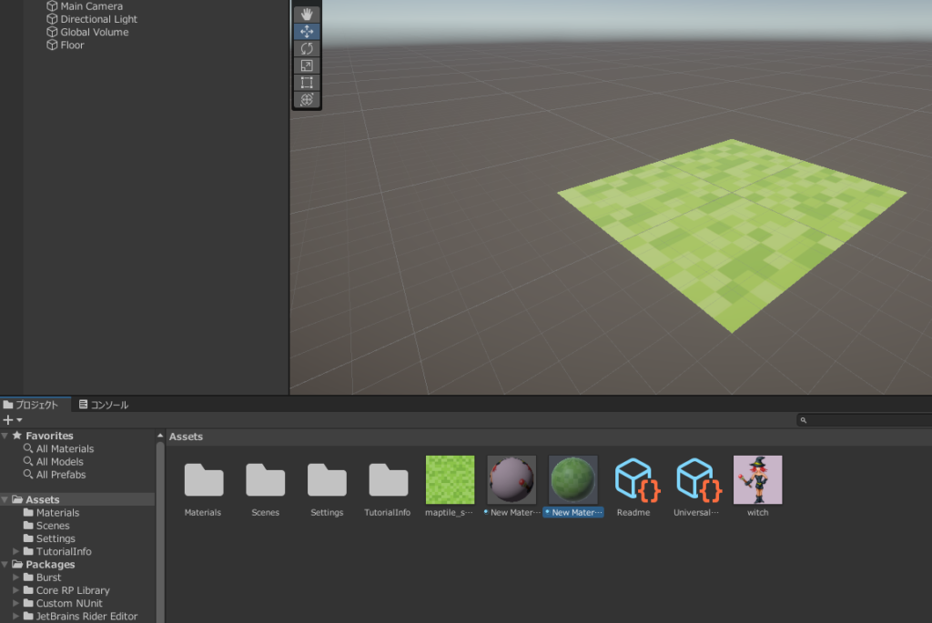This screenshot has height=623, width=932.
Task: Expand the TutorialInfo folder in tree
Action: 16,552
